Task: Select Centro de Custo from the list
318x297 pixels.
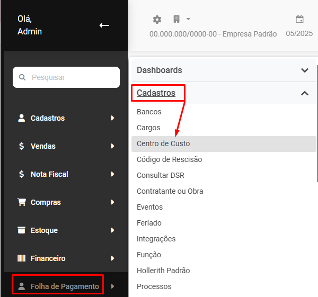Action: [x=163, y=143]
